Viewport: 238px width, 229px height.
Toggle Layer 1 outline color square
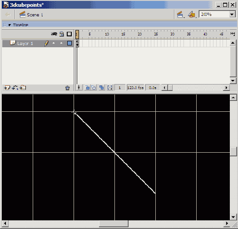coord(69,44)
